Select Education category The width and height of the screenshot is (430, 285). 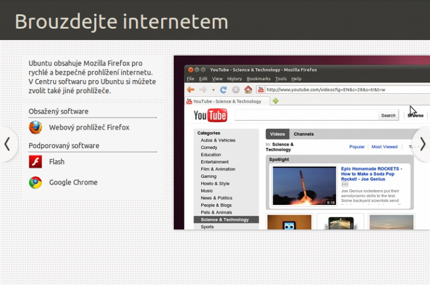[211, 155]
